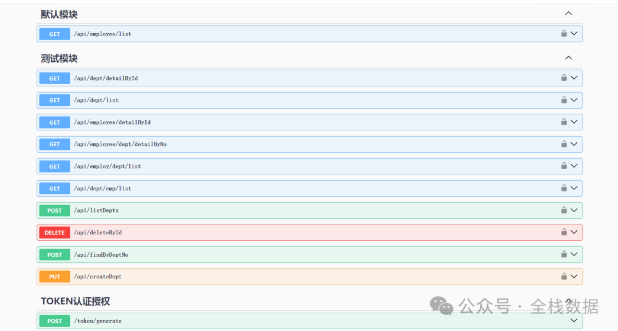This screenshot has height=331, width=618.
Task: Click lock icon on DELETE /api/deleteById row
Action: (564, 233)
